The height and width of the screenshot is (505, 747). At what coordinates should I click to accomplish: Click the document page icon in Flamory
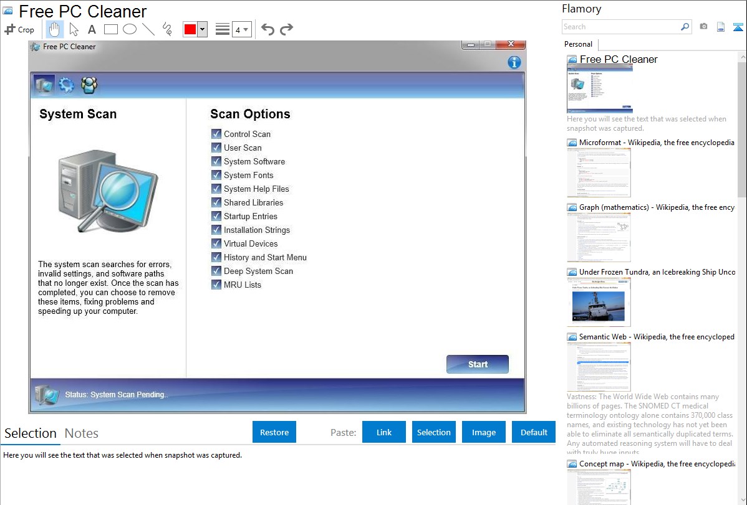(721, 27)
